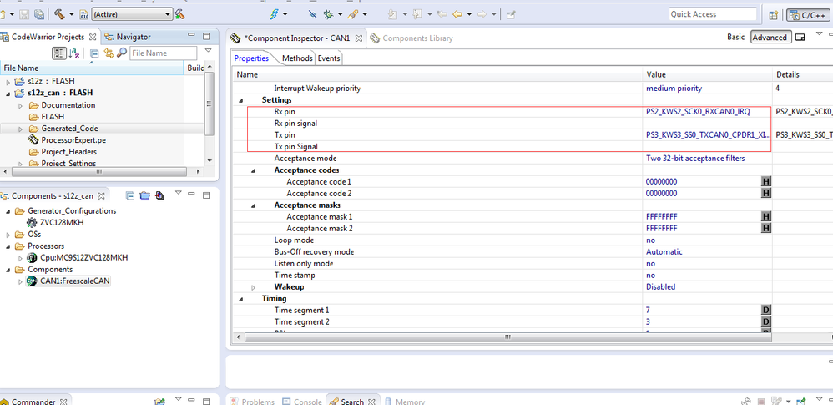Click Acceptance mode value Two 32-bit acceptance filters

[695, 159]
